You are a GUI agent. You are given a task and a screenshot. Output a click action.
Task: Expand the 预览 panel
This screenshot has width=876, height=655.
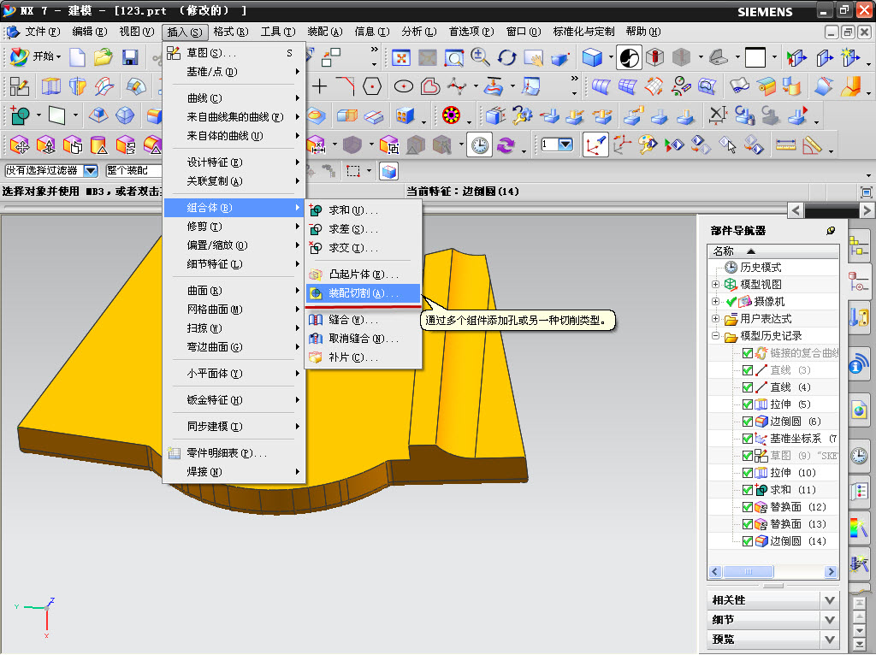click(x=829, y=640)
